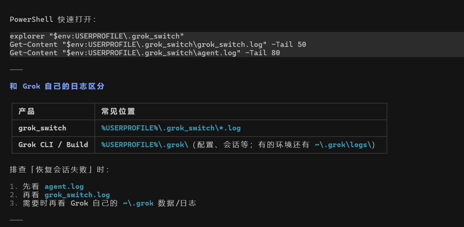Click the separator line below the numbered list
Image resolution: width=464 pixels, height=227 pixels.
tap(16, 220)
